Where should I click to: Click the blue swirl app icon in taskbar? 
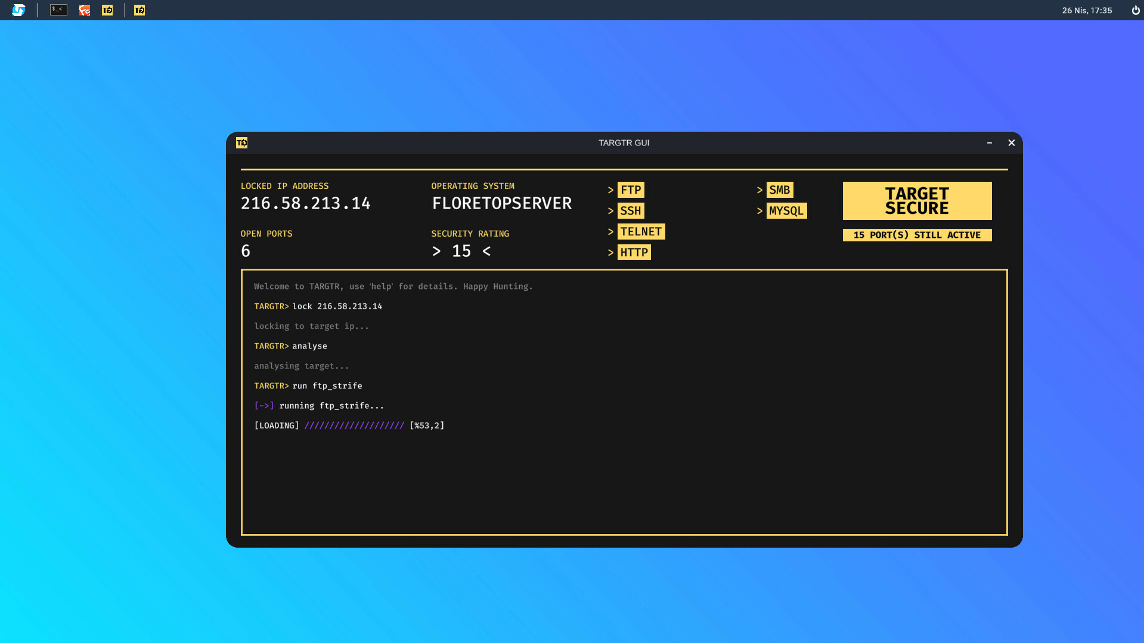(x=20, y=10)
